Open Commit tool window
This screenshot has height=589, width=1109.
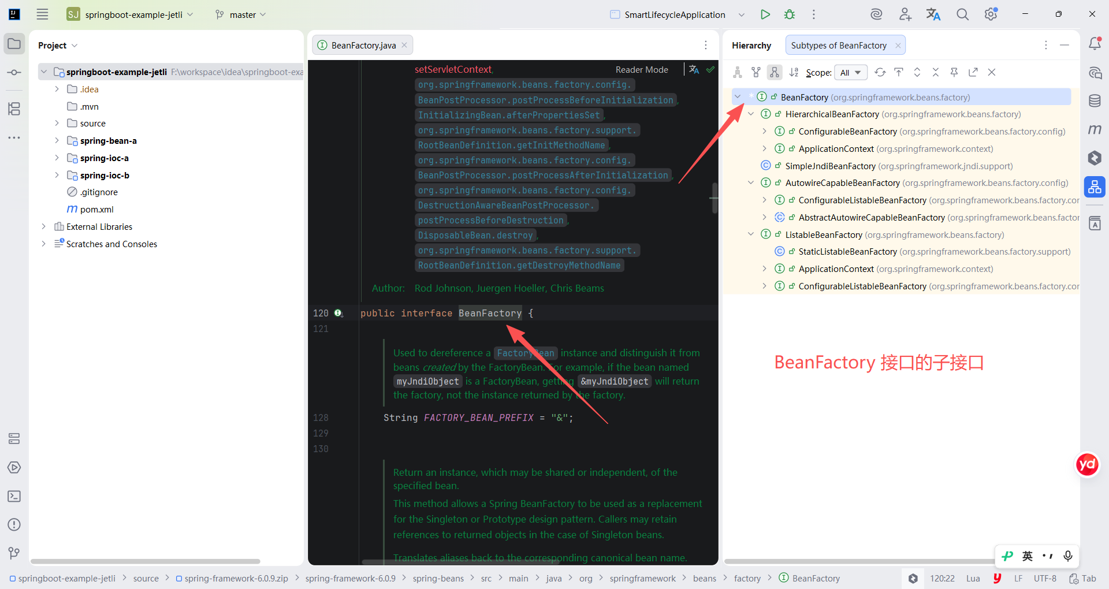(14, 72)
